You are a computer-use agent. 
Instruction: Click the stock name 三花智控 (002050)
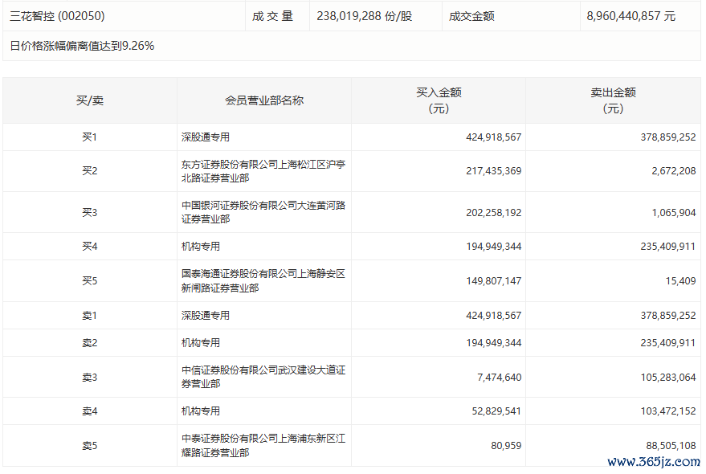pos(57,16)
